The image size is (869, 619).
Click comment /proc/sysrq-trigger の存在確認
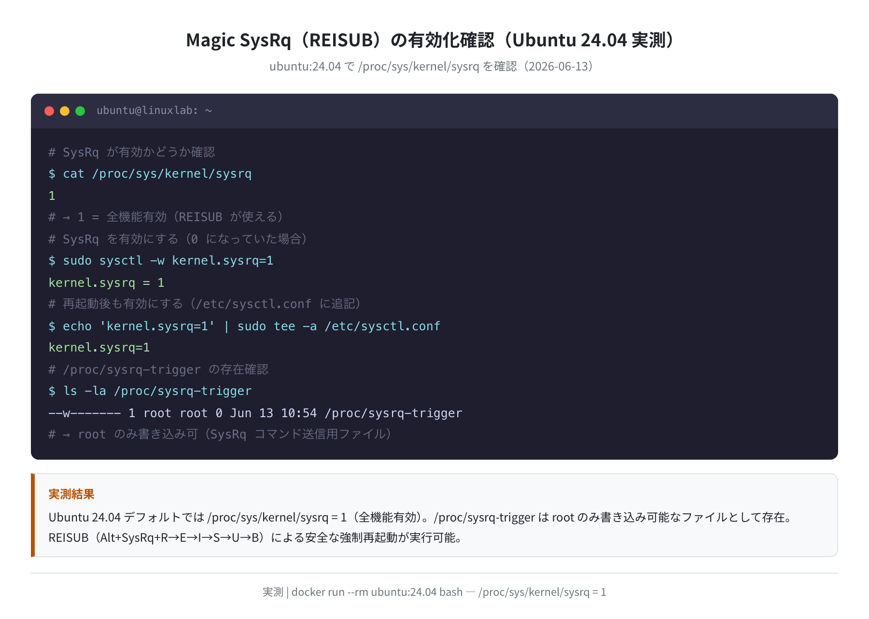coord(158,369)
